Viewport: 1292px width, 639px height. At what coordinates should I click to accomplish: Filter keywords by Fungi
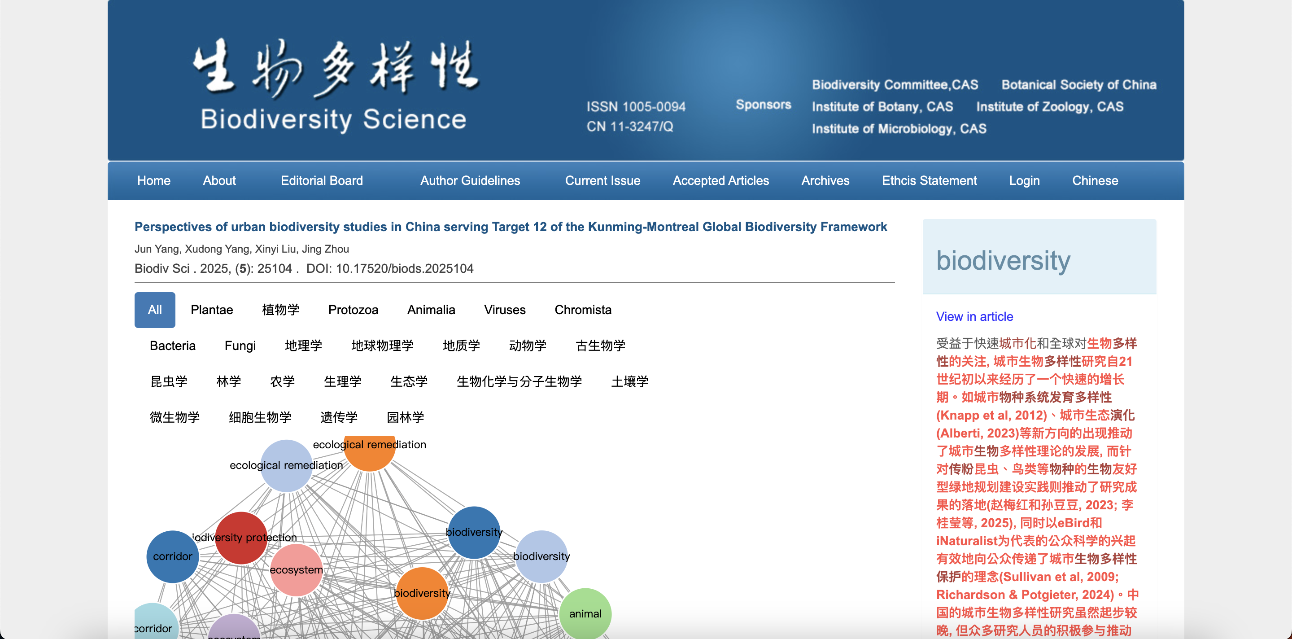point(240,346)
